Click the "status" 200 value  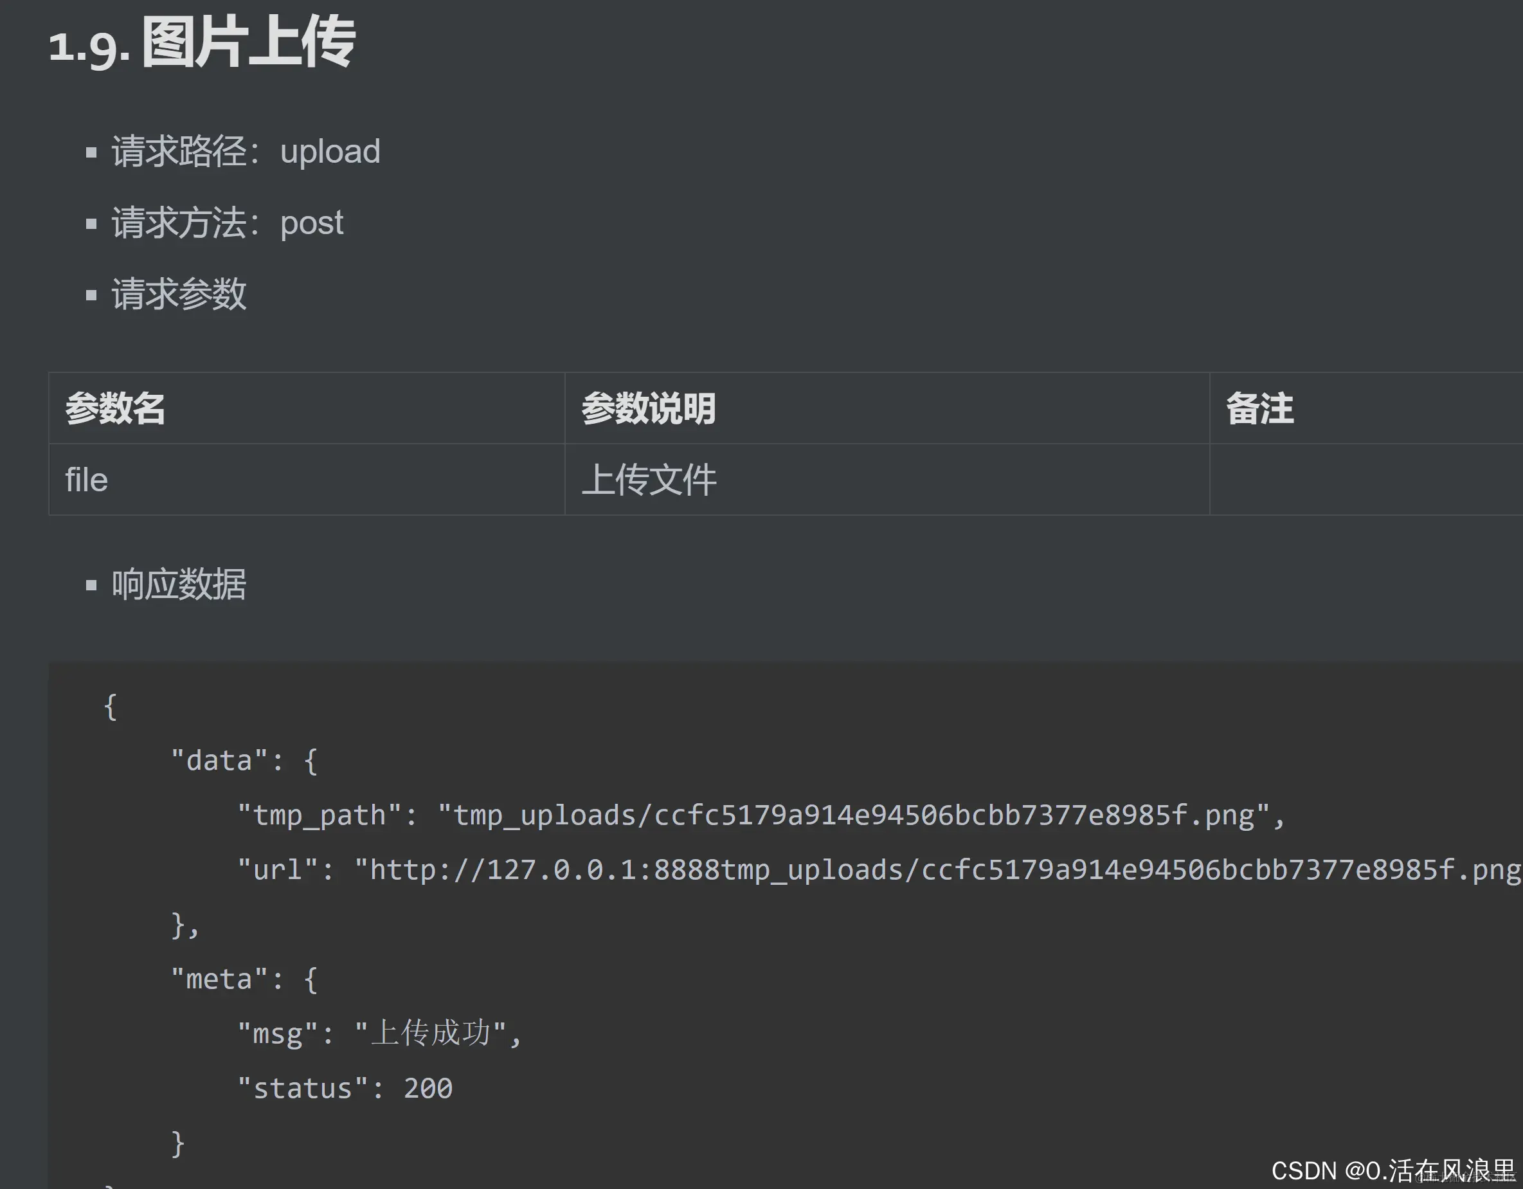click(428, 1089)
